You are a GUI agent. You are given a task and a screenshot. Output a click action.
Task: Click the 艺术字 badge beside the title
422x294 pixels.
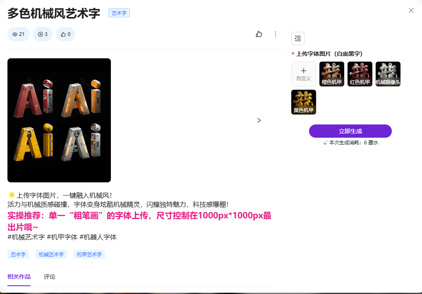coord(119,13)
